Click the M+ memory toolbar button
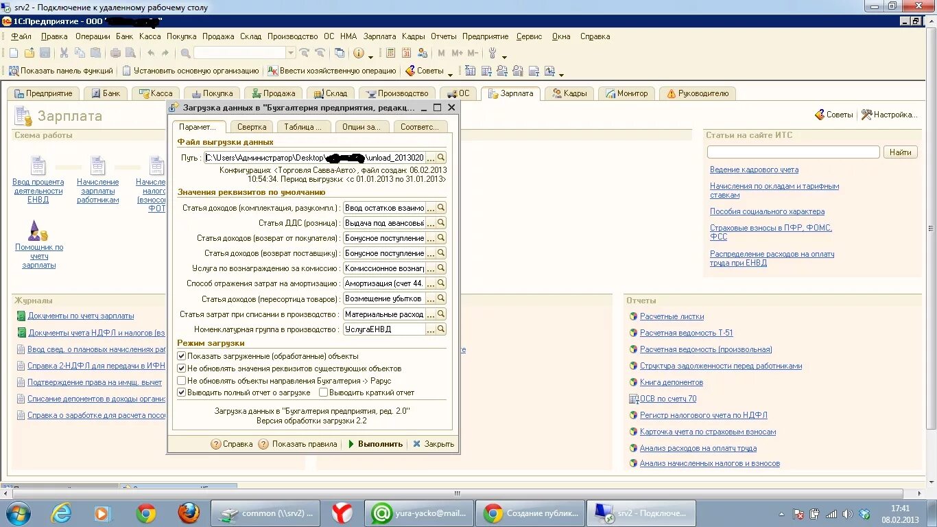The width and height of the screenshot is (937, 527). (x=457, y=53)
